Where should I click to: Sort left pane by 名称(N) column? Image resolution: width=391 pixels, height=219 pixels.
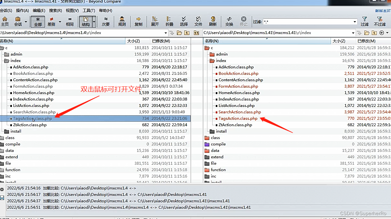tap(62, 41)
